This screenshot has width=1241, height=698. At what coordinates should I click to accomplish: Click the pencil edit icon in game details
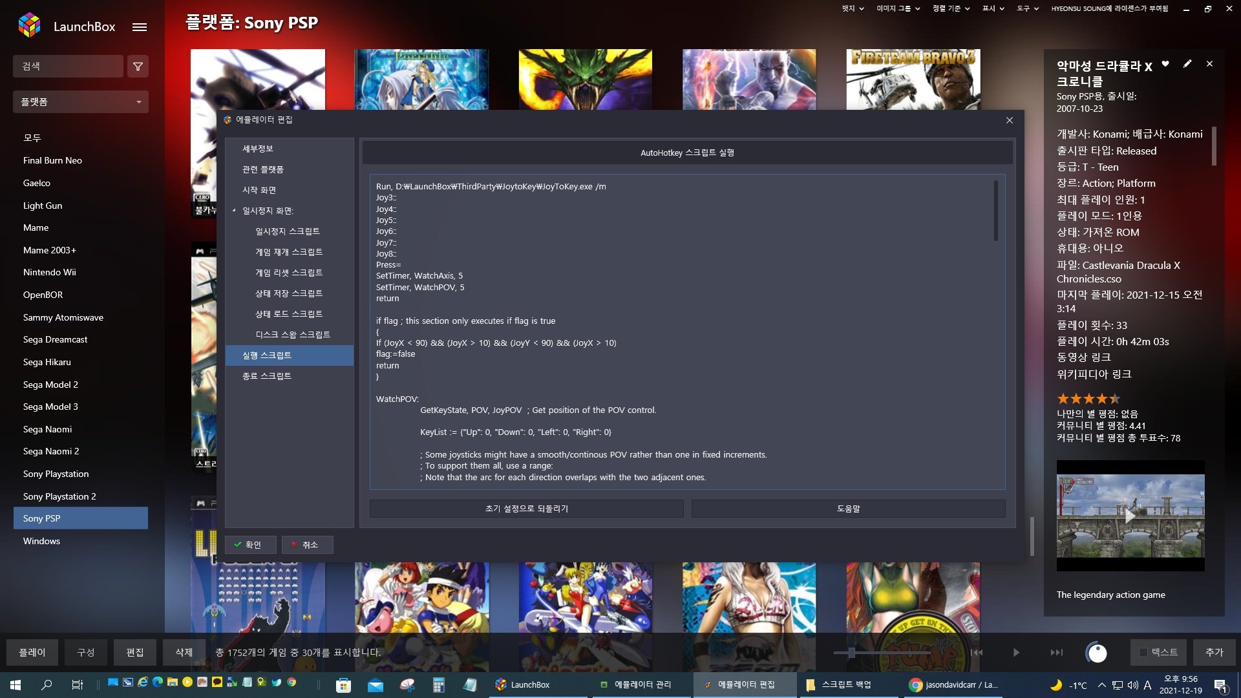point(1187,64)
